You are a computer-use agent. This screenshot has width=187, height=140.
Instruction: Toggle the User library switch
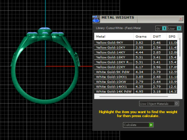(175, 28)
